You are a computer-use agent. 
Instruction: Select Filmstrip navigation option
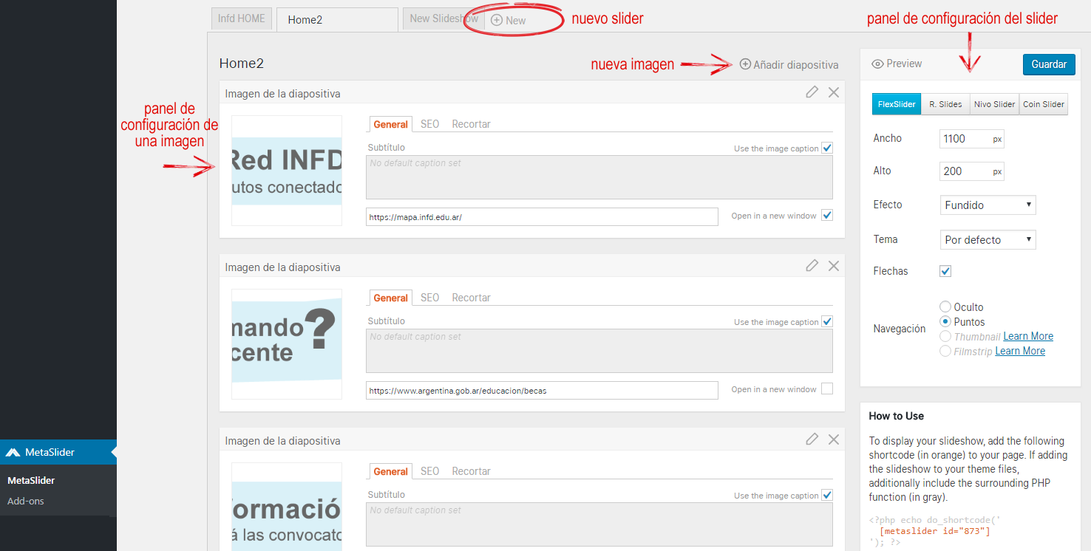945,351
